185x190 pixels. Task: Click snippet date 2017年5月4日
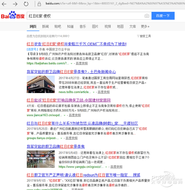(x=68, y=153)
